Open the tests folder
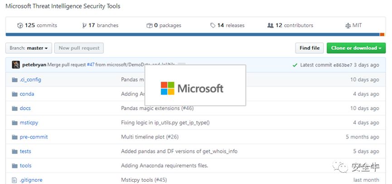Screen dimensions: 392x184 [x=25, y=151]
